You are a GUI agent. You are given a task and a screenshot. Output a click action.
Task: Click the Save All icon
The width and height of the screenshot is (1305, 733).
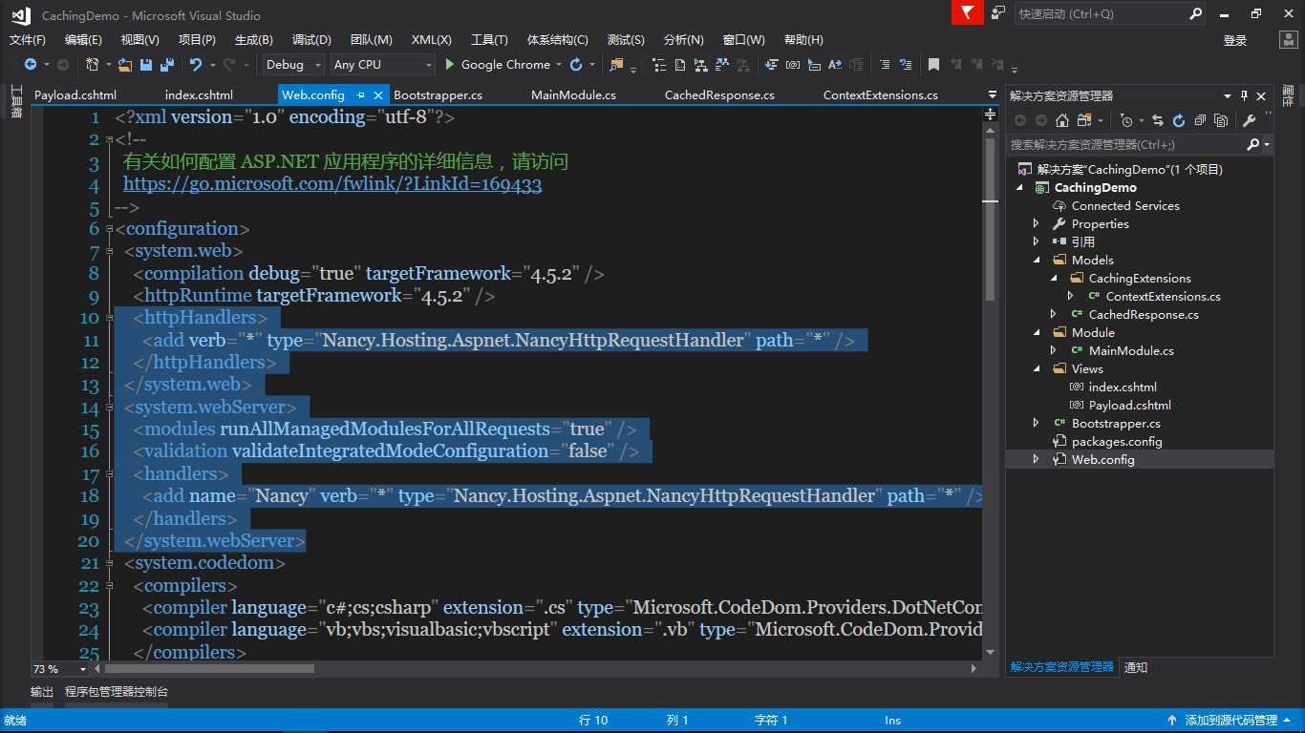pos(167,65)
